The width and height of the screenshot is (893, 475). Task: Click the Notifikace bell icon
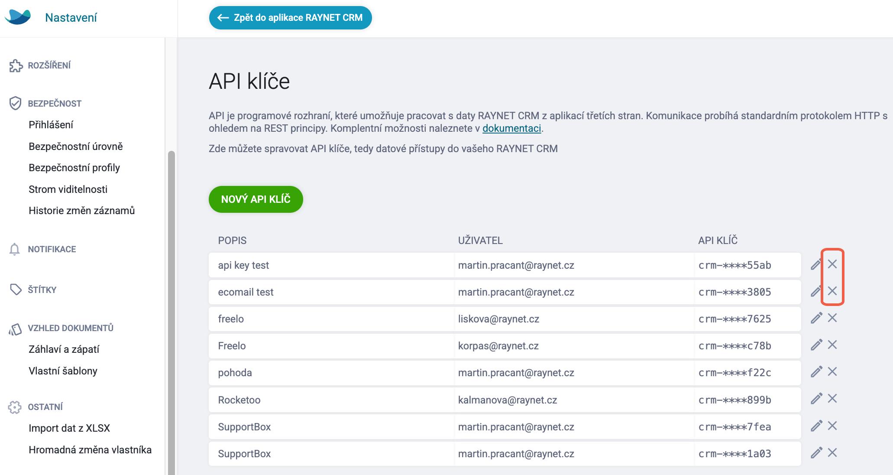tap(15, 249)
